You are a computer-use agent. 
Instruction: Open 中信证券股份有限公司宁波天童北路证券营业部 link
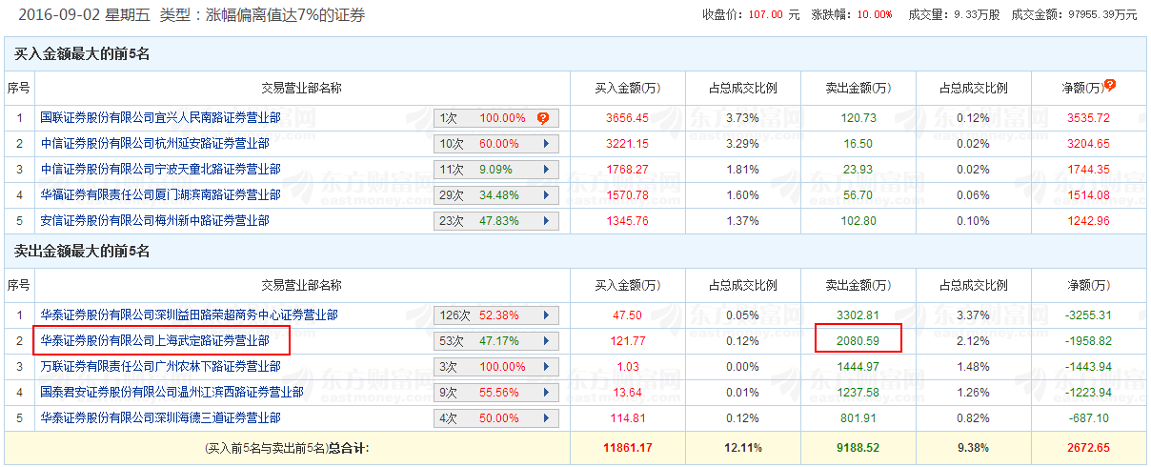tap(160, 170)
